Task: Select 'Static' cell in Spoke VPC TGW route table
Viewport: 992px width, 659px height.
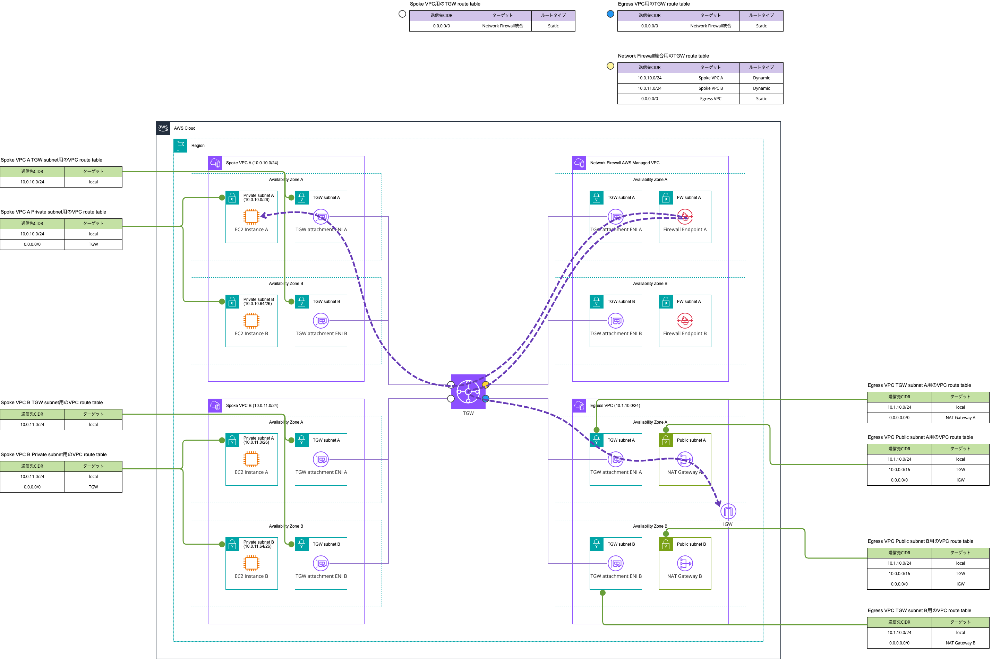Action: 553,26
